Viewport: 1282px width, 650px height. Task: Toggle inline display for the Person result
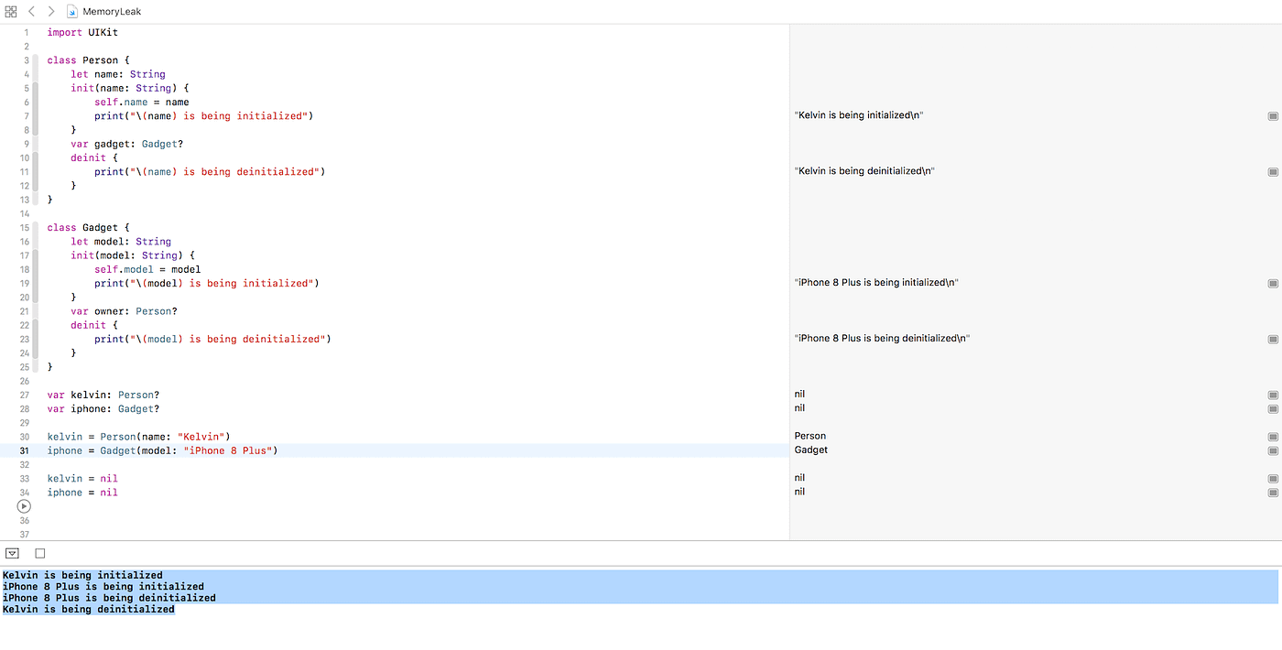pyautogui.click(x=1272, y=436)
